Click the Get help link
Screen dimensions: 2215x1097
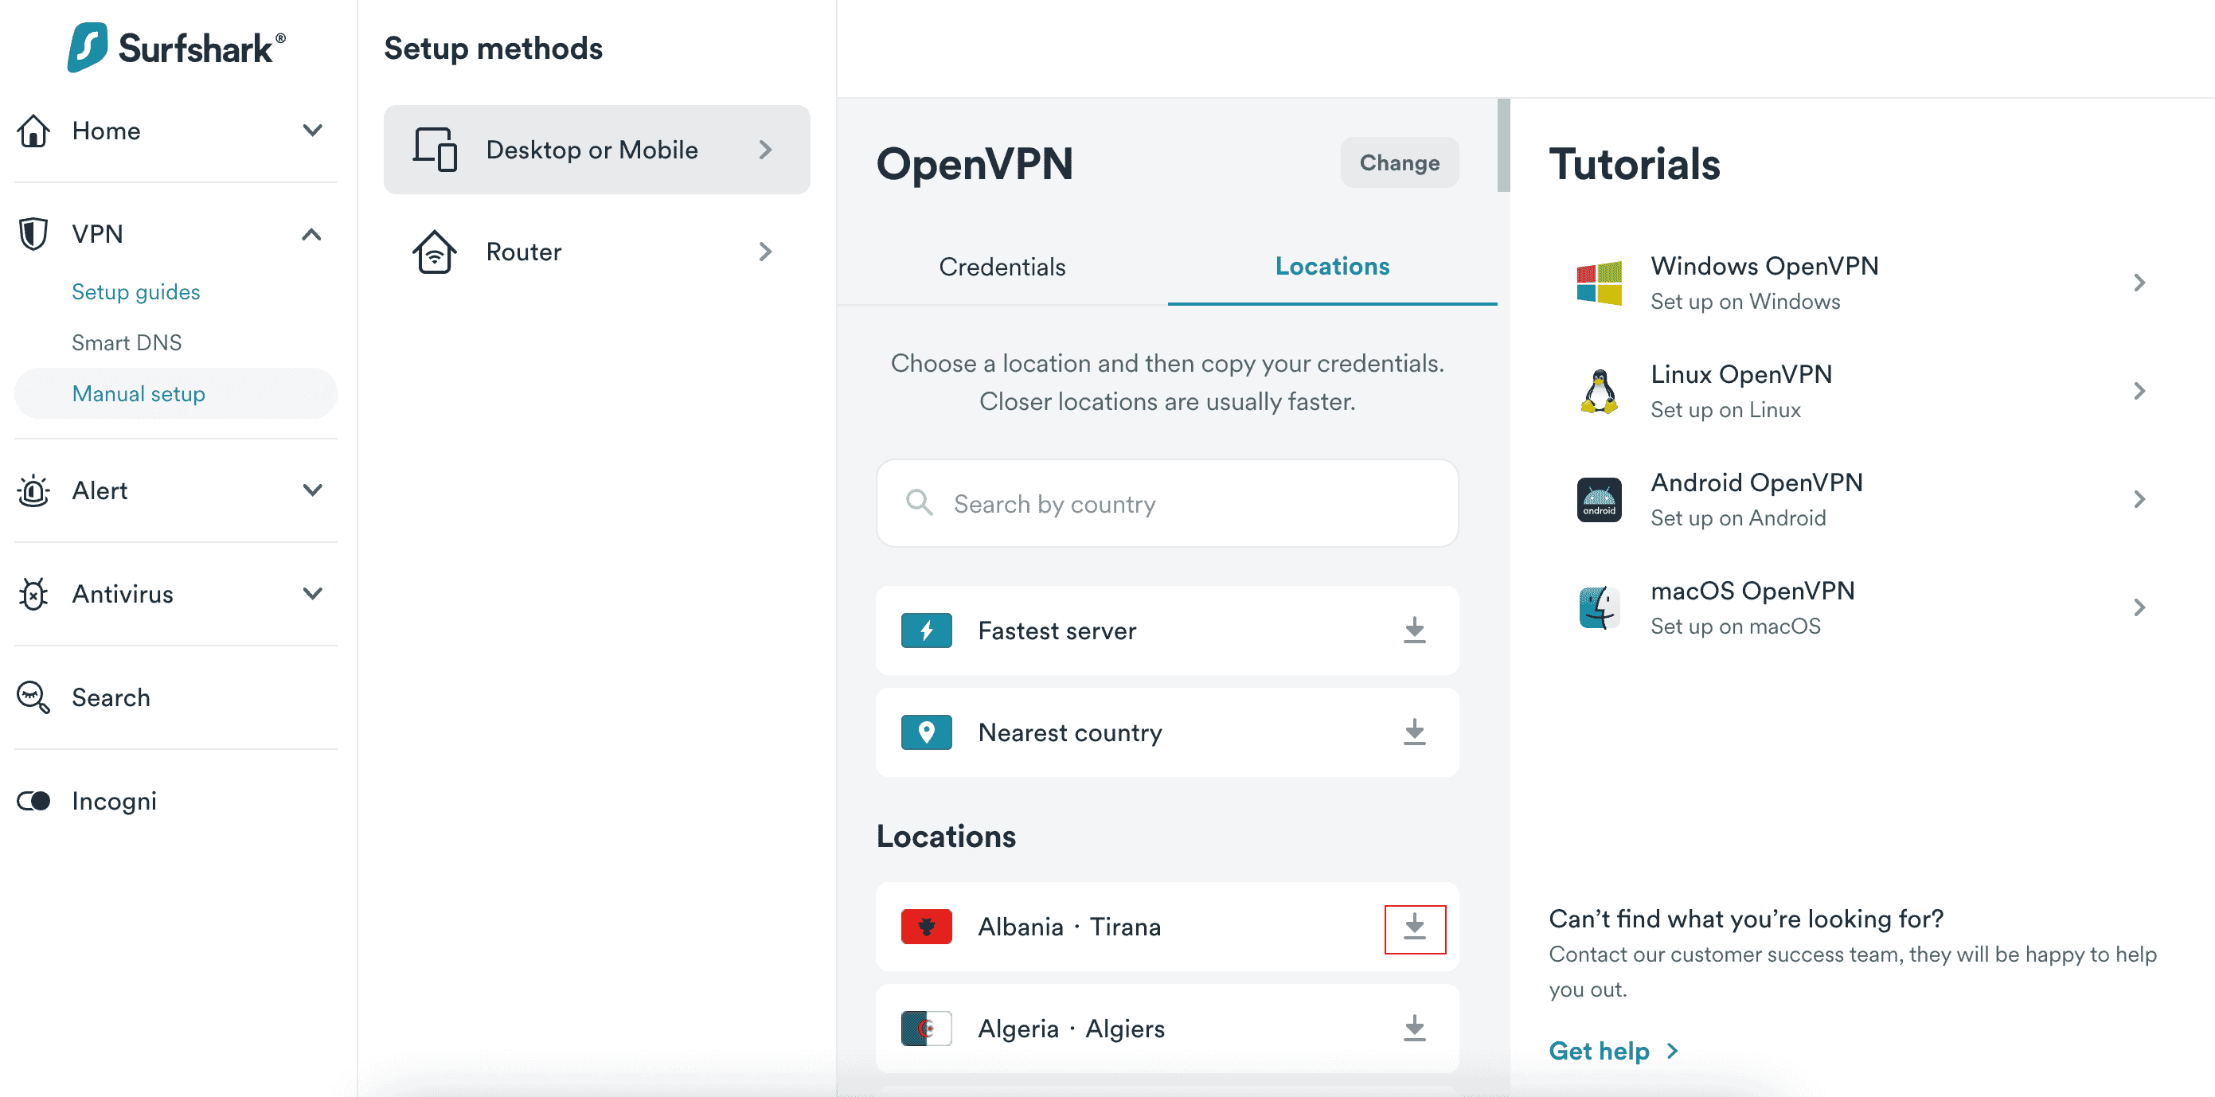coord(1599,1051)
